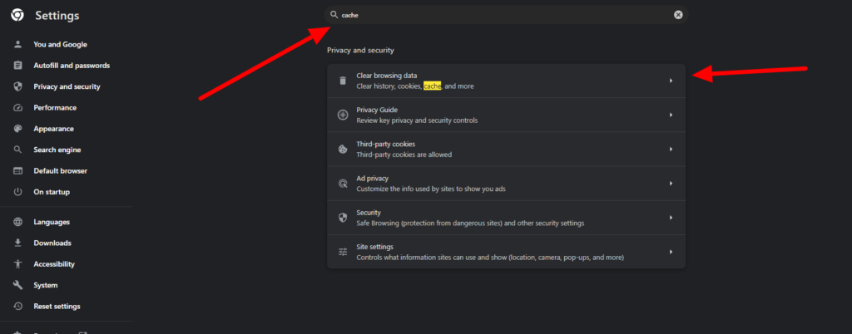Expand the Third-party cookies row arrow

pyautogui.click(x=671, y=149)
